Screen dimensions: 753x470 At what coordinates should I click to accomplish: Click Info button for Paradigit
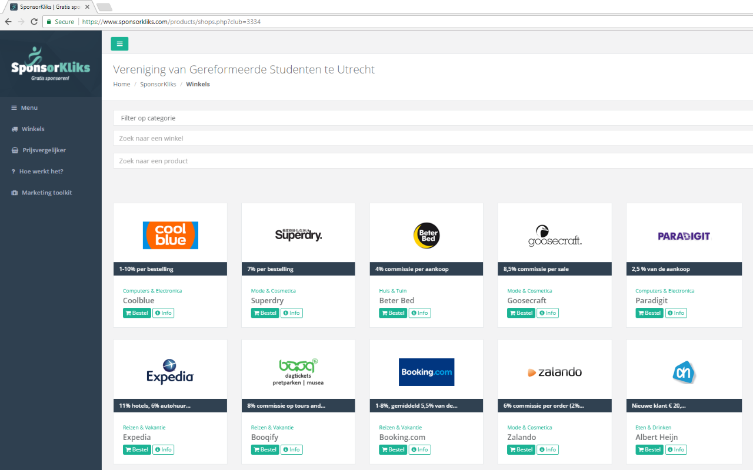click(676, 313)
